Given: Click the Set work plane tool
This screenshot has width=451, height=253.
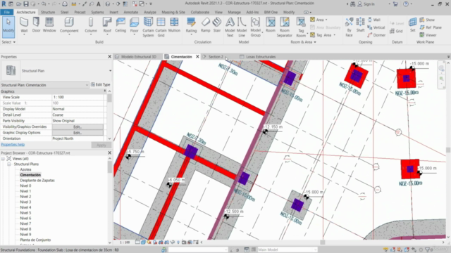Looking at the screenshot, I should pyautogui.click(x=412, y=25).
